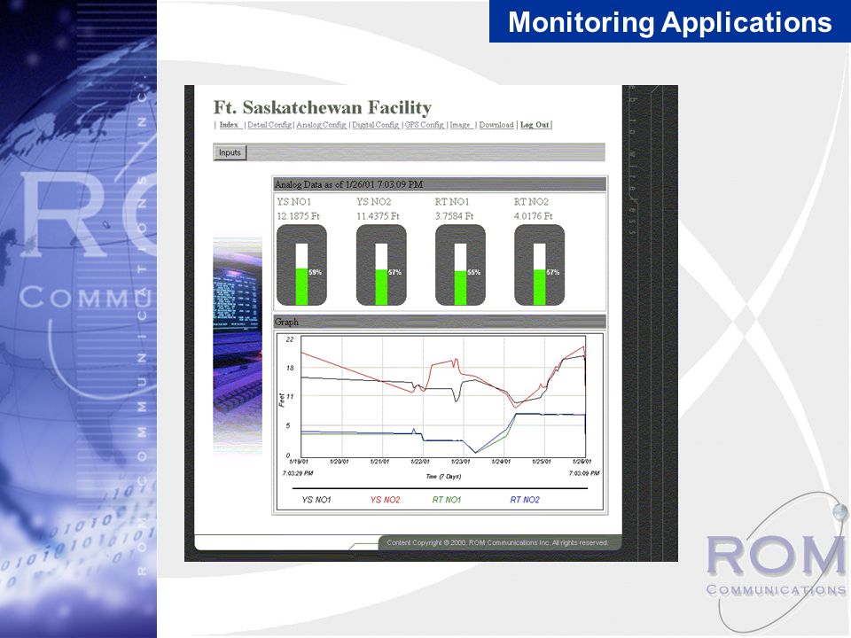Open the Index link
The width and height of the screenshot is (851, 638).
click(x=229, y=125)
